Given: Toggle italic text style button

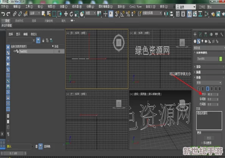Looking at the screenshot, I should [x=199, y=89].
